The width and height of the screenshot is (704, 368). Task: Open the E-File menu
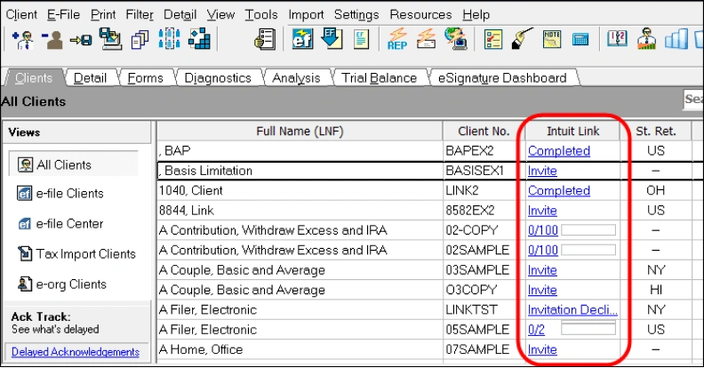click(x=64, y=15)
